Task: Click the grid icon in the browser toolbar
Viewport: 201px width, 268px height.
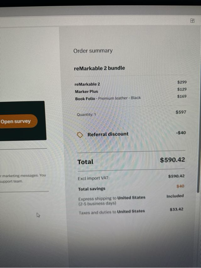Action: point(193,21)
